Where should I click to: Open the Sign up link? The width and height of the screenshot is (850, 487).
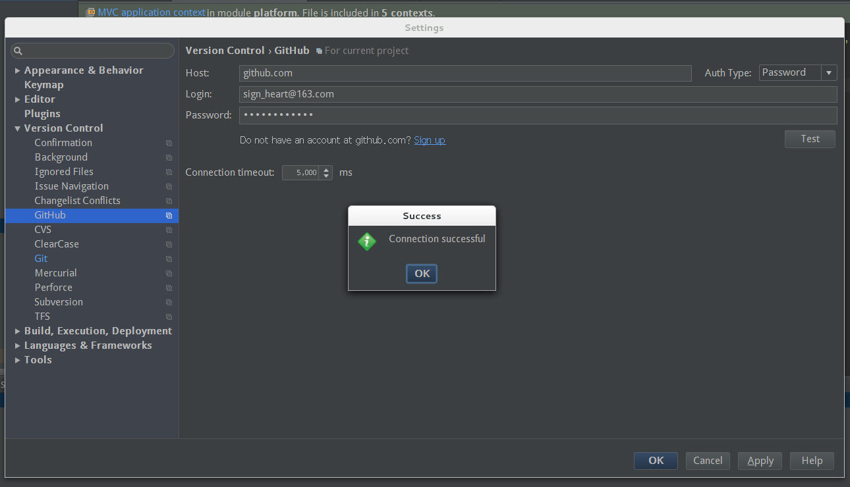coord(430,140)
